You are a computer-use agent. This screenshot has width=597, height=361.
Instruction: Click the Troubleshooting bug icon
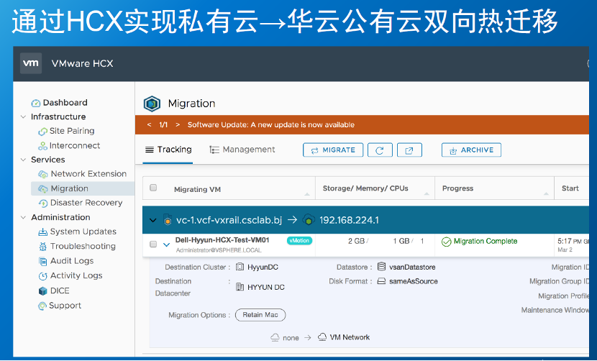pos(43,247)
